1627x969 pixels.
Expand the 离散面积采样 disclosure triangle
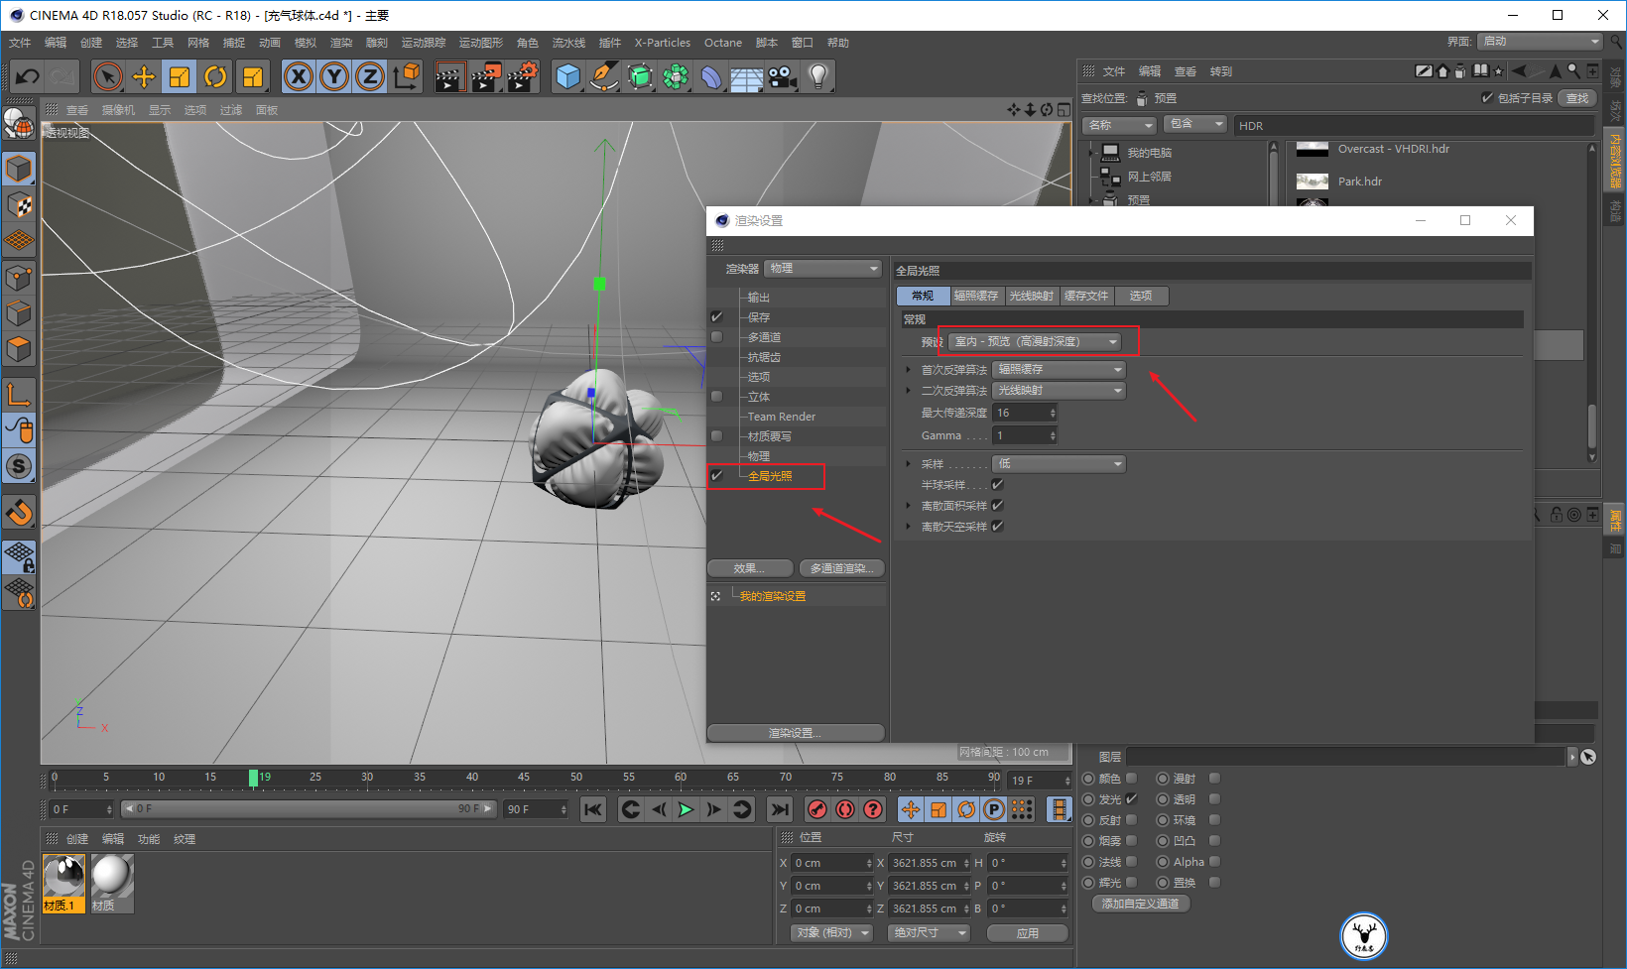[908, 506]
